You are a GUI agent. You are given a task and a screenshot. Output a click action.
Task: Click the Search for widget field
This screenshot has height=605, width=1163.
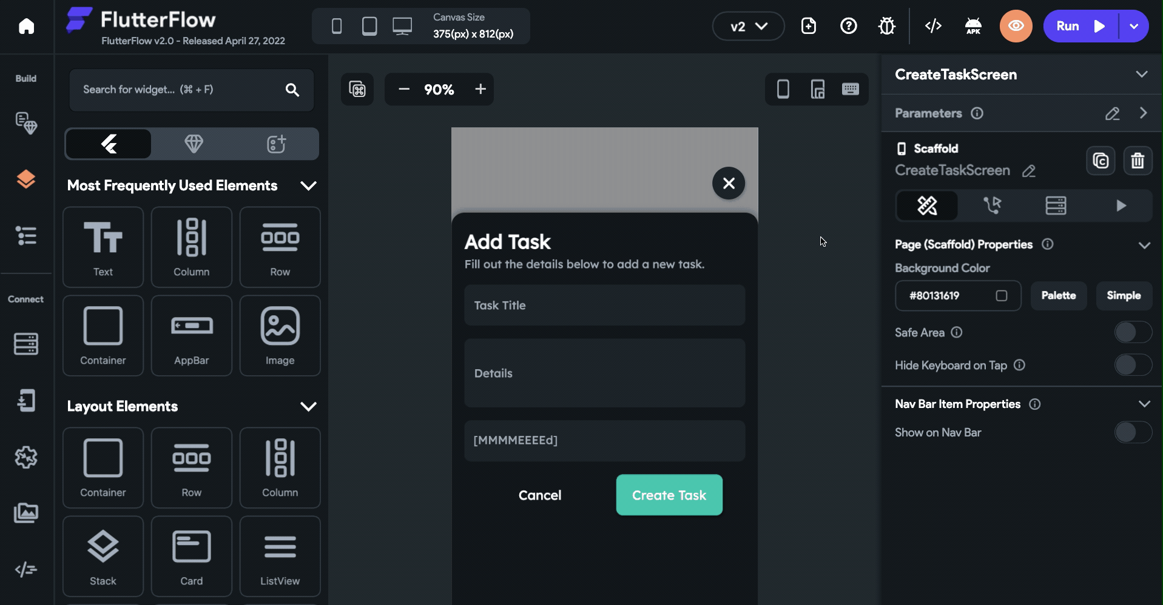pos(192,90)
